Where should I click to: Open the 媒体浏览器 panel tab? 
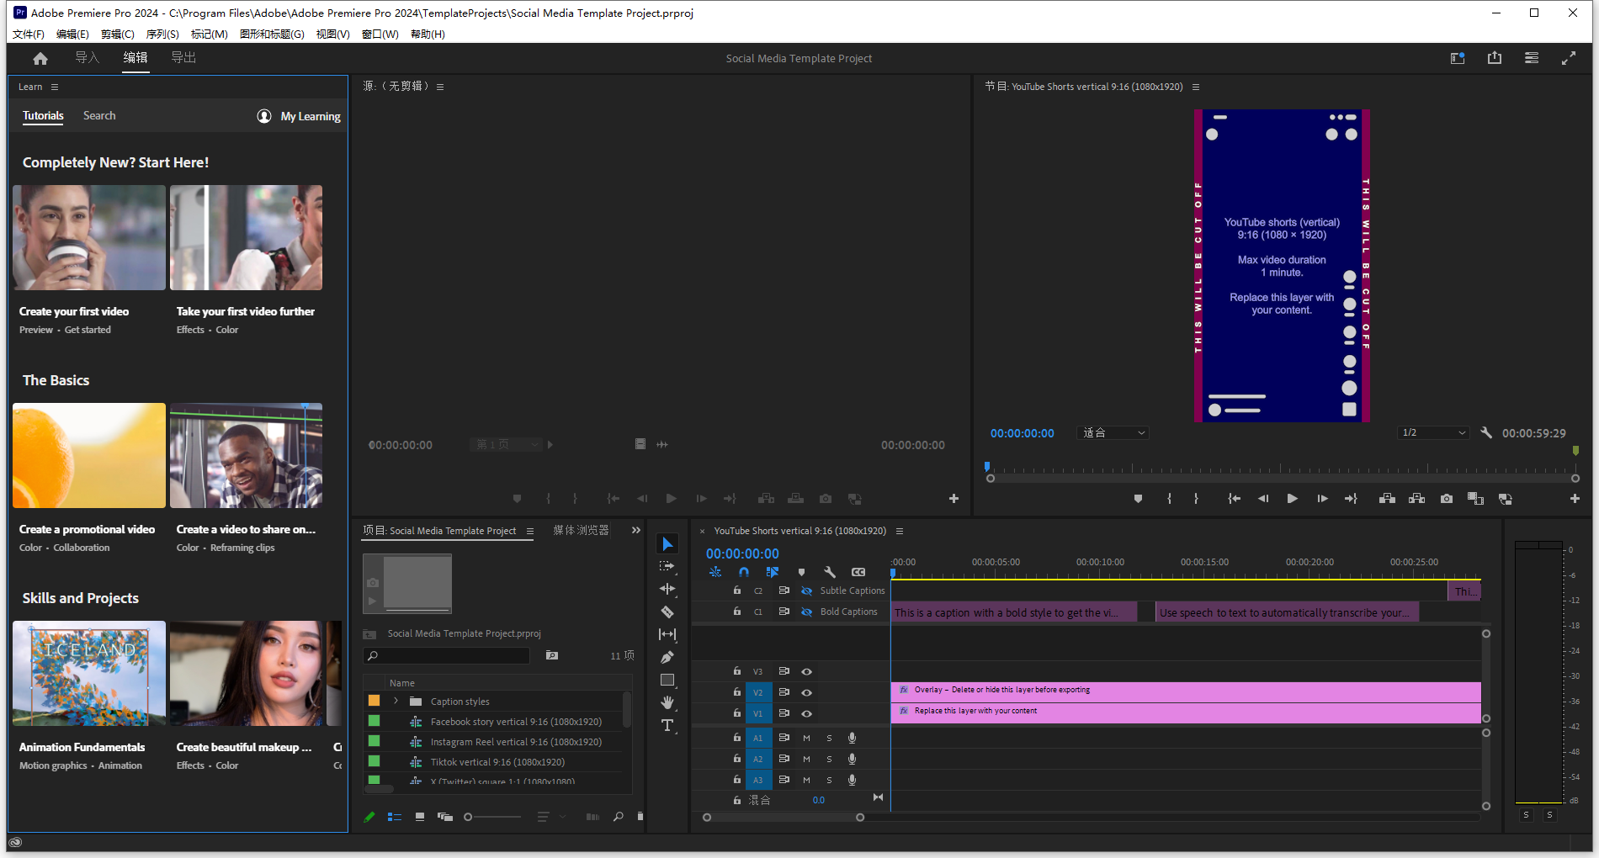[581, 530]
